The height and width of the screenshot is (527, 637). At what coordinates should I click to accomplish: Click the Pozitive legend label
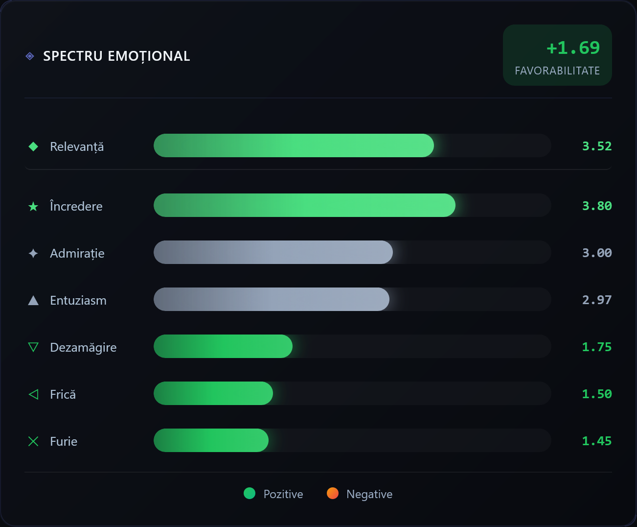point(283,494)
